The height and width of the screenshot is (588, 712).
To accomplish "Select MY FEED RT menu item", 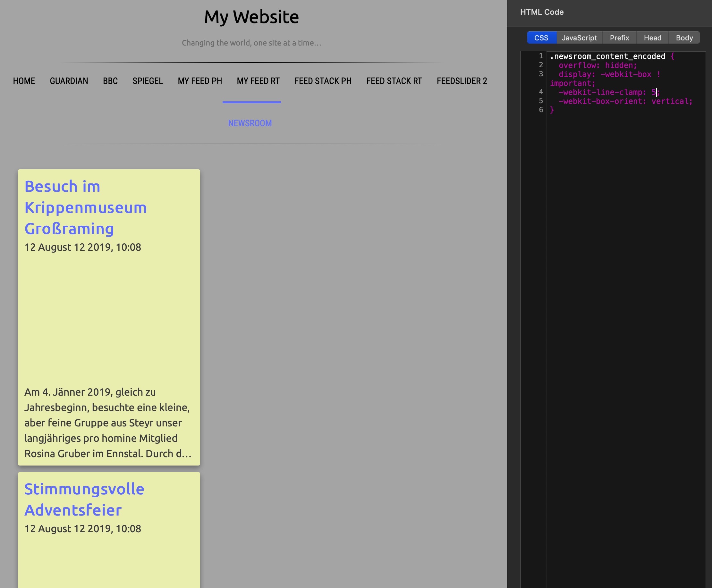I will (x=258, y=81).
